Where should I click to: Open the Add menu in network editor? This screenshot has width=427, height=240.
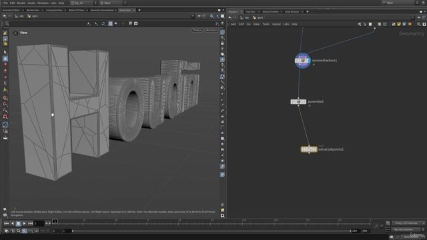pos(233,24)
